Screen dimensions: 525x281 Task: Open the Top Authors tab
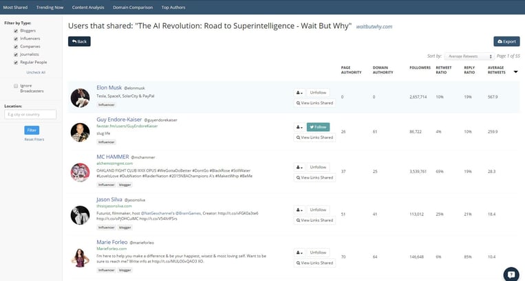(173, 8)
